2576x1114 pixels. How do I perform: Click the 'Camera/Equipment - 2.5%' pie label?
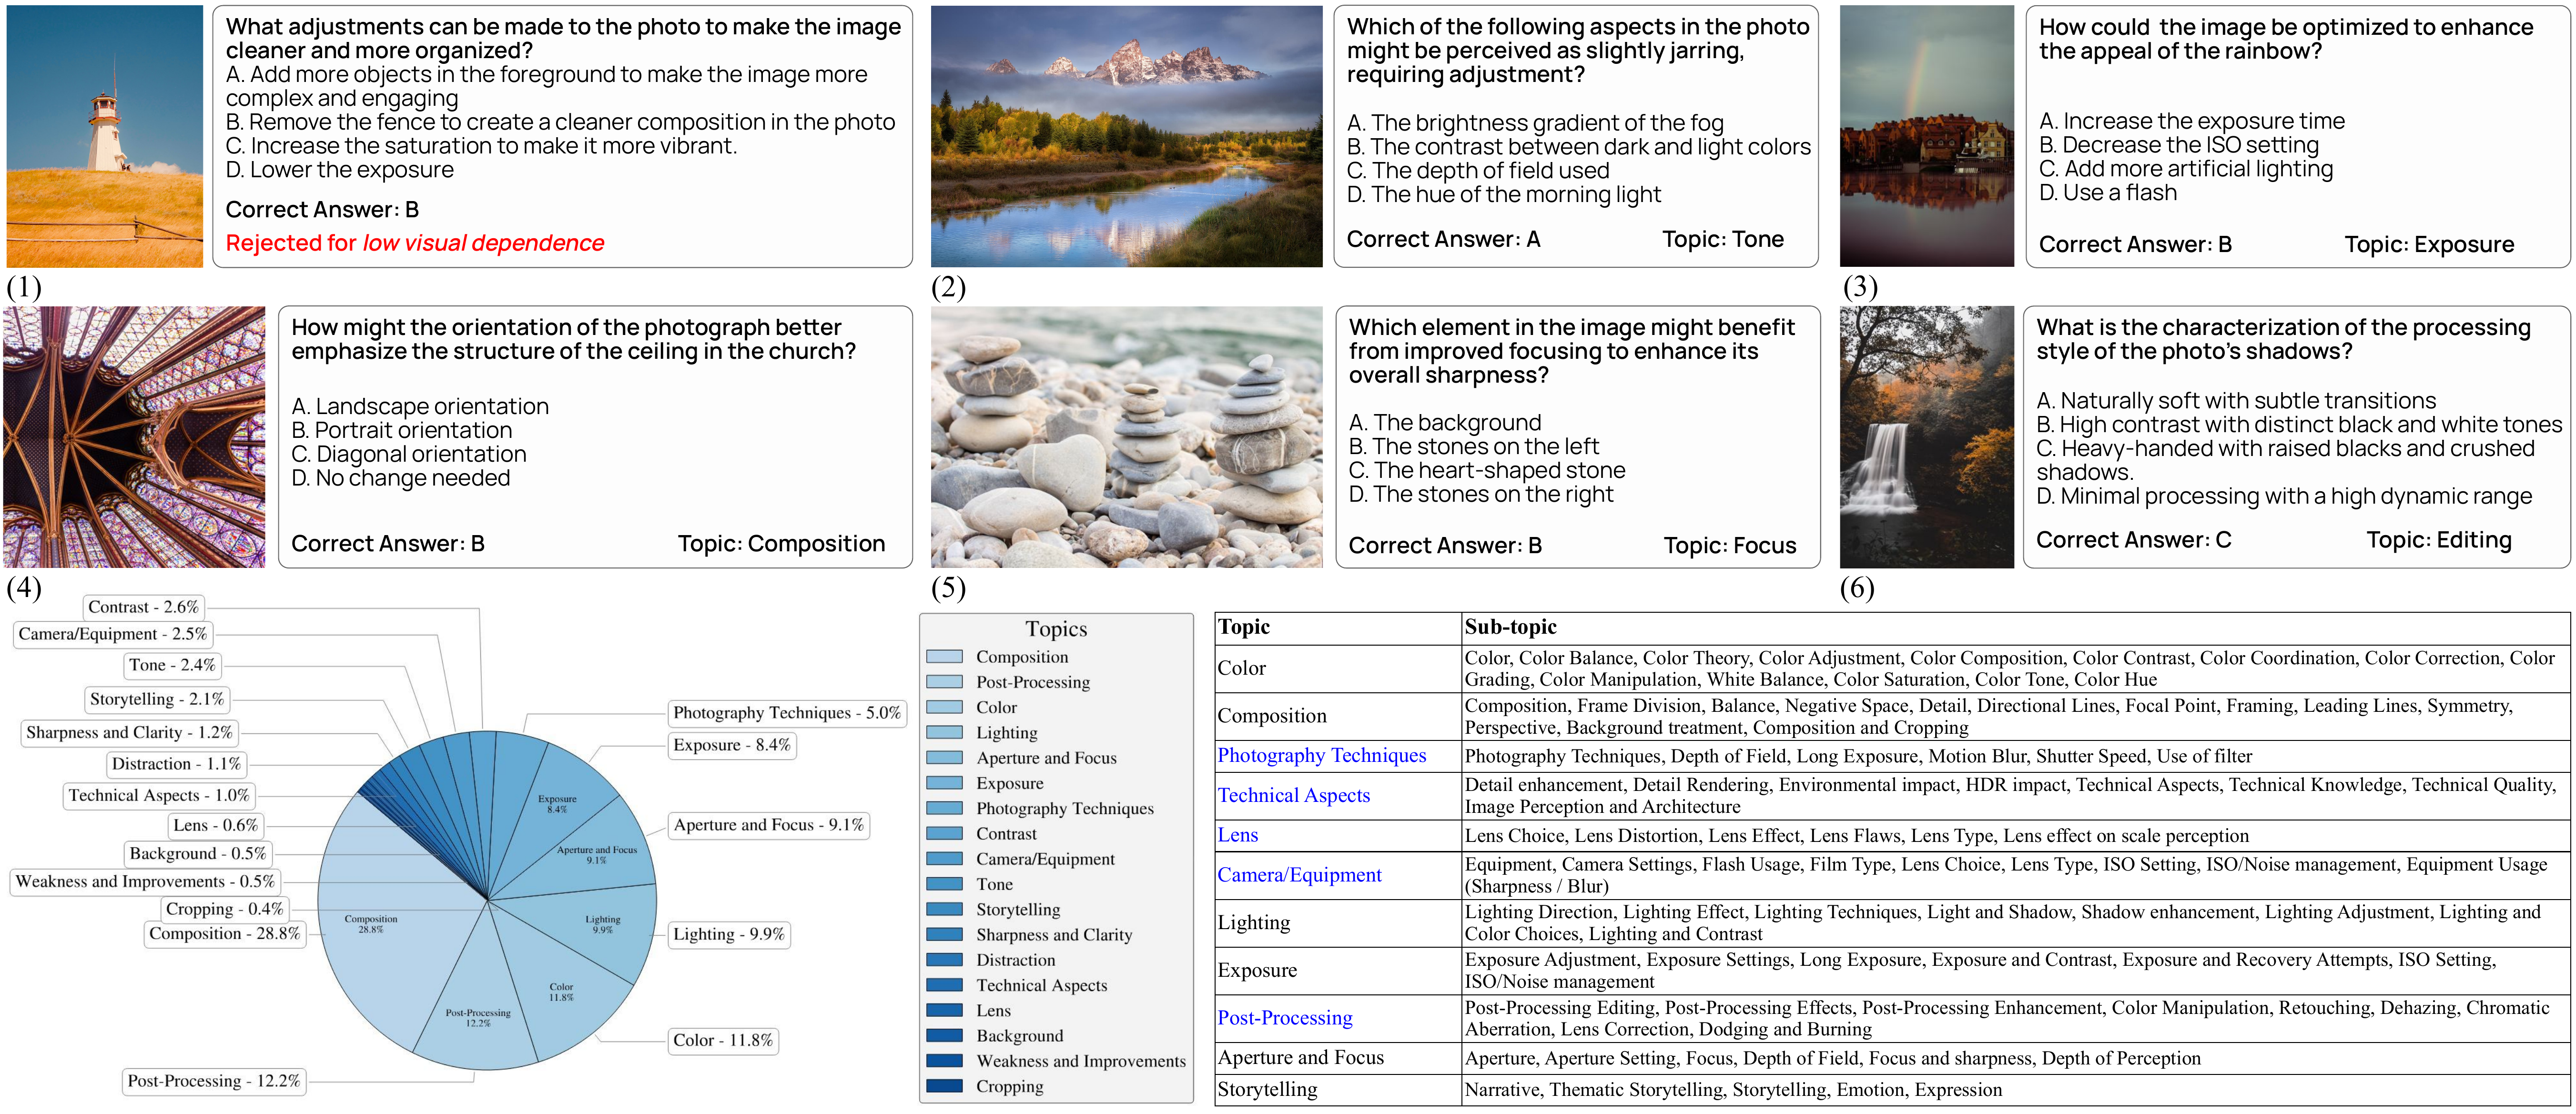[x=112, y=634]
